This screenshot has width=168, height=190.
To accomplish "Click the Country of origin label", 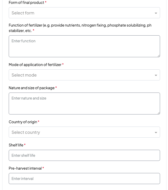I will click(23, 122).
